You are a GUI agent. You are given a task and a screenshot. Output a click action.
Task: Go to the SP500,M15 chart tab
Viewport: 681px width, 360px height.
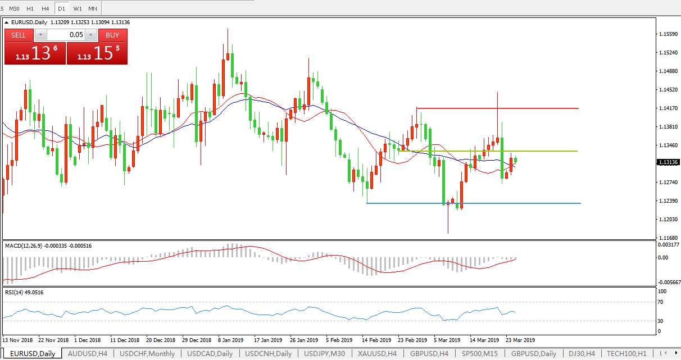pyautogui.click(x=479, y=354)
